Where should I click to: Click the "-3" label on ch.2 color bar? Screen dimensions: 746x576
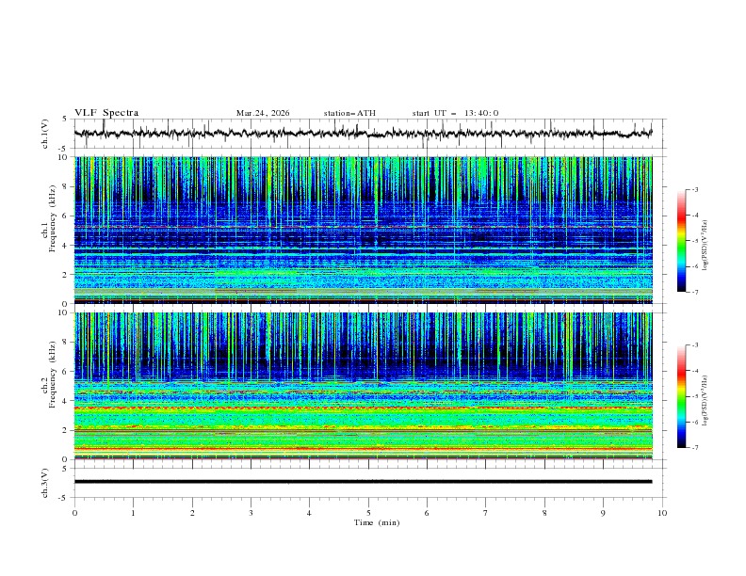(695, 345)
